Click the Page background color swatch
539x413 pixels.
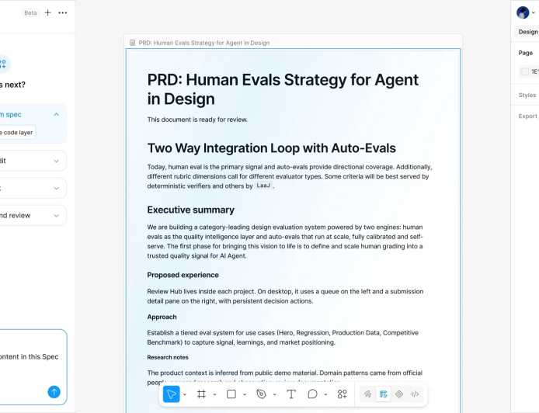[x=525, y=71]
